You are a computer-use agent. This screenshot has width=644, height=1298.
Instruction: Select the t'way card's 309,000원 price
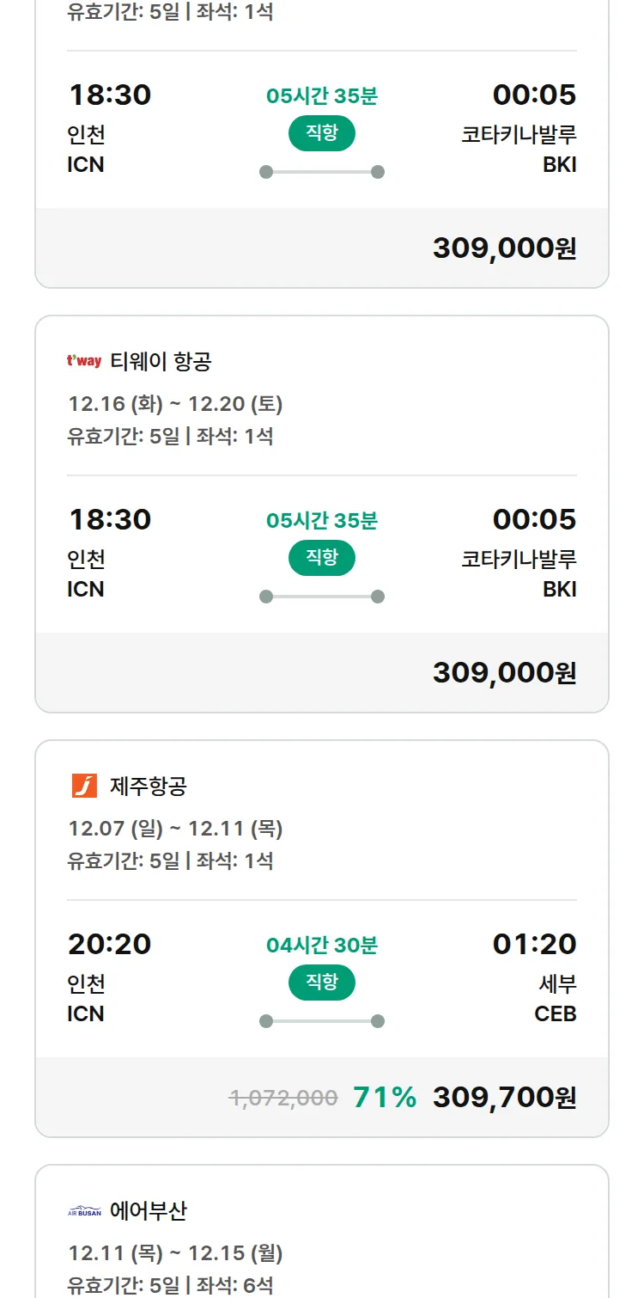504,672
